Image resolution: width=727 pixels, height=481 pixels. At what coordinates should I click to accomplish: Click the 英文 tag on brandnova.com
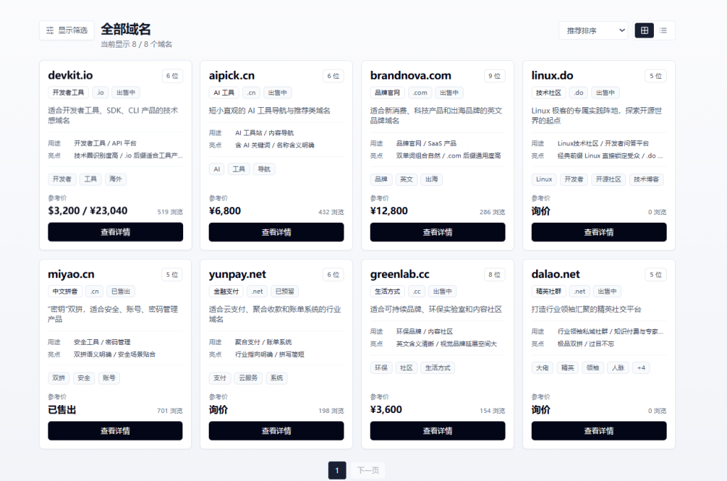pyautogui.click(x=406, y=179)
